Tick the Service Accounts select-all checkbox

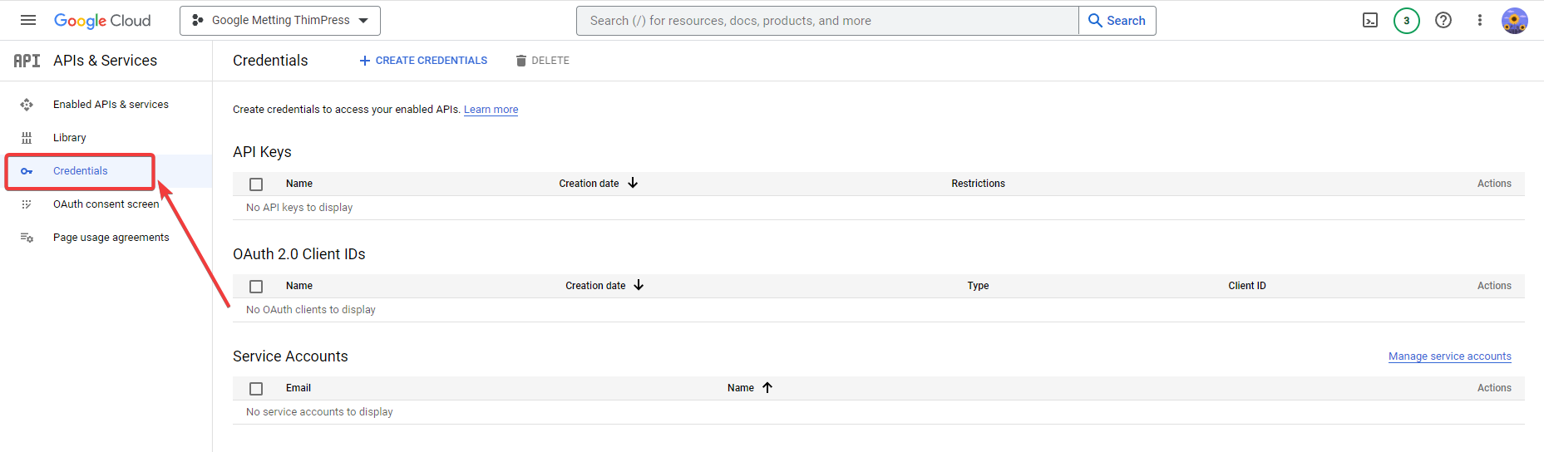256,389
